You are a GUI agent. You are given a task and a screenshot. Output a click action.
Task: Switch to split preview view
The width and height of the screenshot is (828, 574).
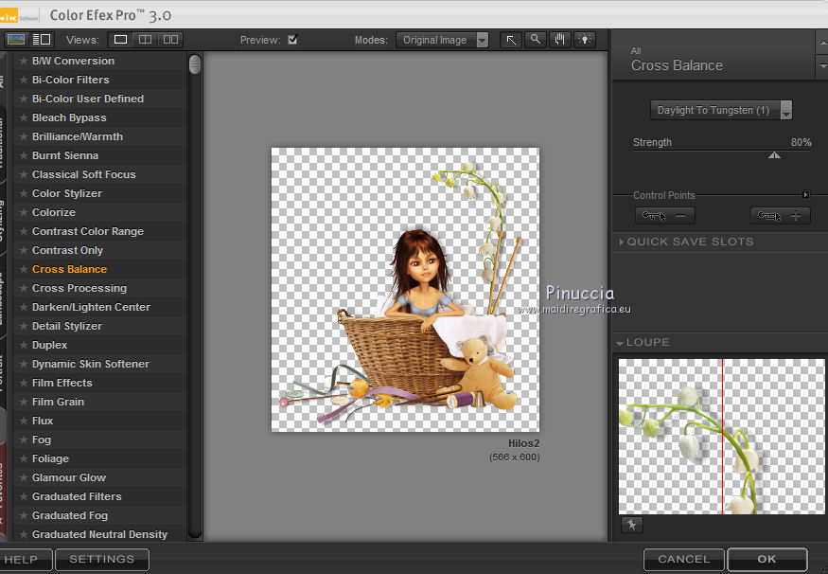click(x=146, y=40)
